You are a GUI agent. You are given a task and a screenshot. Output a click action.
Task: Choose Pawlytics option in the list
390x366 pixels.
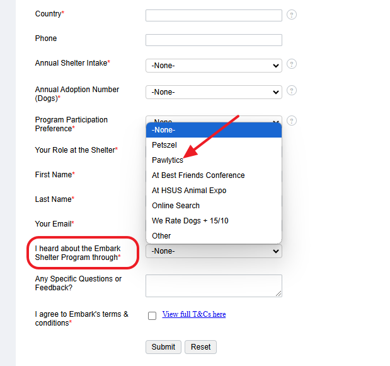coord(214,160)
